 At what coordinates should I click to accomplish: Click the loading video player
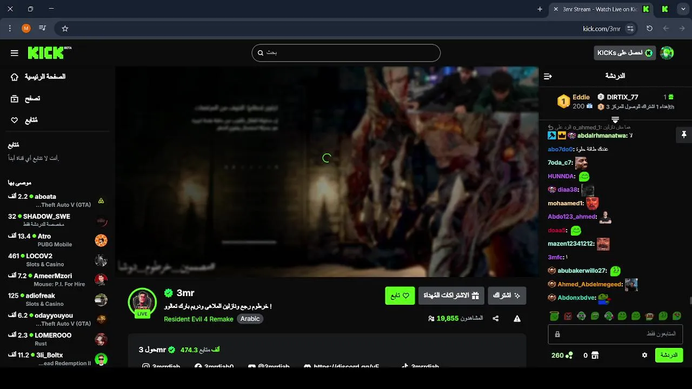(x=327, y=172)
